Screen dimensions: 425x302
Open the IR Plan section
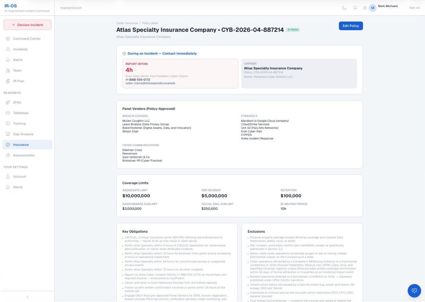pos(18,81)
